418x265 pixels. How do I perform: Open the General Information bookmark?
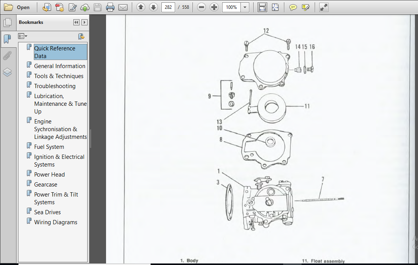[x=60, y=66]
